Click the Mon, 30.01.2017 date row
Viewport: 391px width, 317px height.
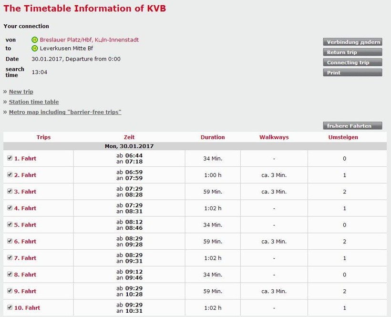(195, 146)
